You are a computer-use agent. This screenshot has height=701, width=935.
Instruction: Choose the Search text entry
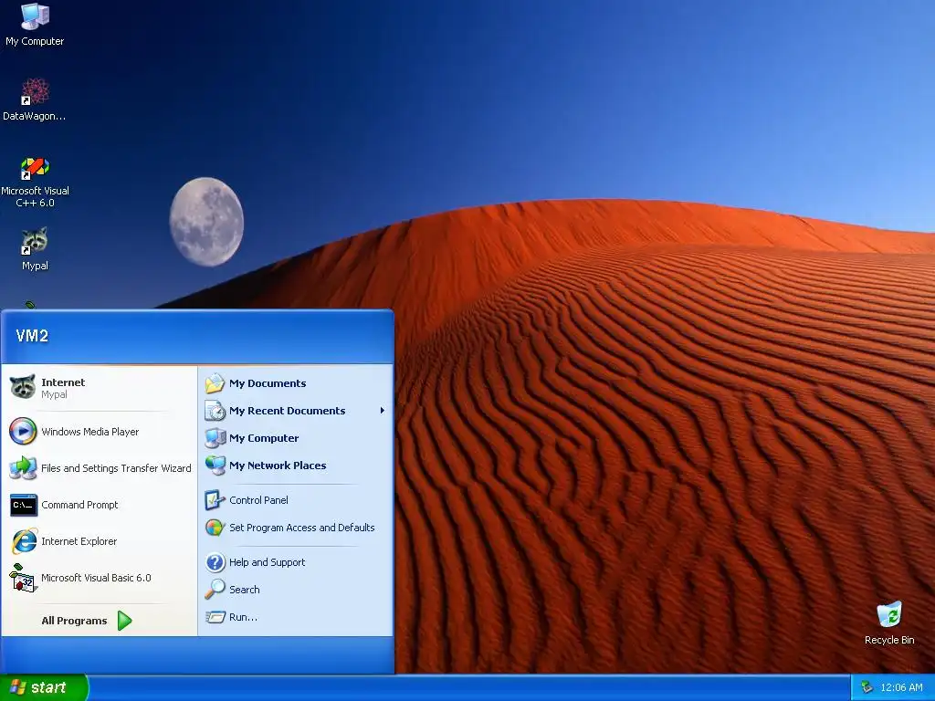245,590
